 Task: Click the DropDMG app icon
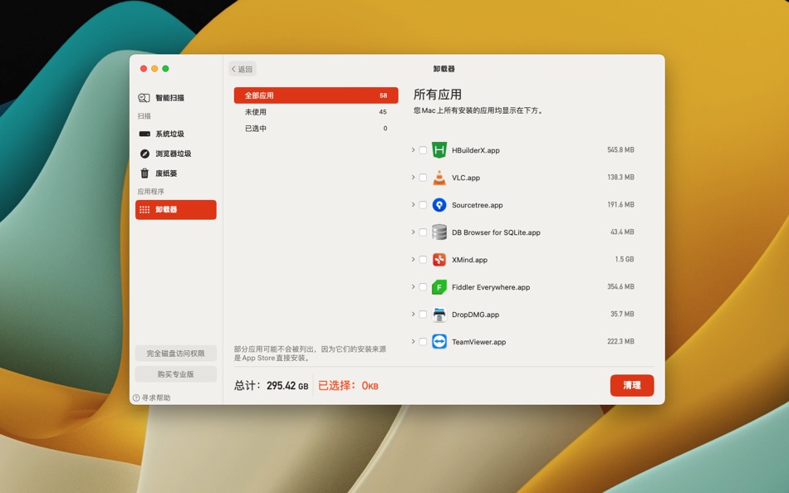[439, 315]
